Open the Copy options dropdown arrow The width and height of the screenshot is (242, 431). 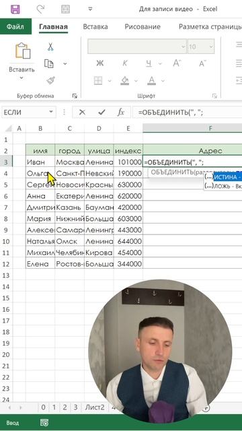pyautogui.click(x=65, y=63)
